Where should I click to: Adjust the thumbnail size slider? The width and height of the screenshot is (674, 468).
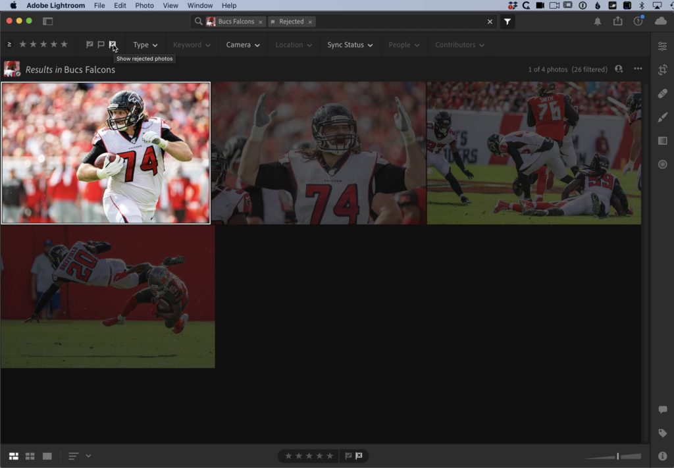click(617, 456)
